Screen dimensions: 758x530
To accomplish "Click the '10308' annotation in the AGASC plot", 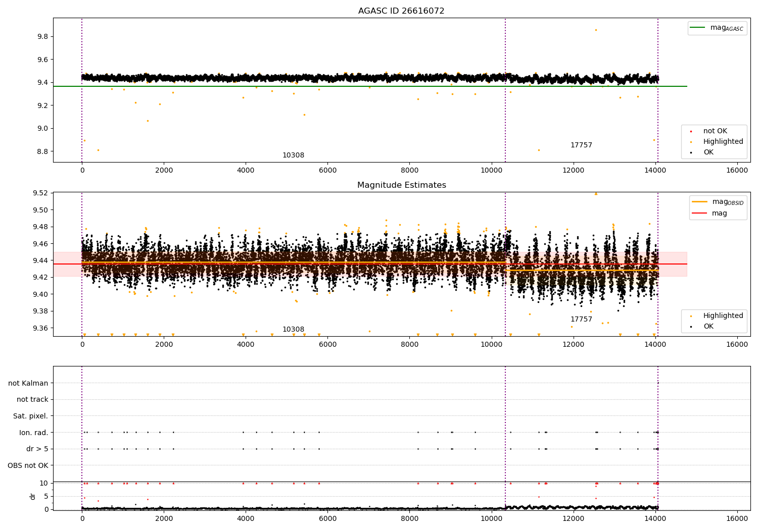I will click(x=293, y=155).
